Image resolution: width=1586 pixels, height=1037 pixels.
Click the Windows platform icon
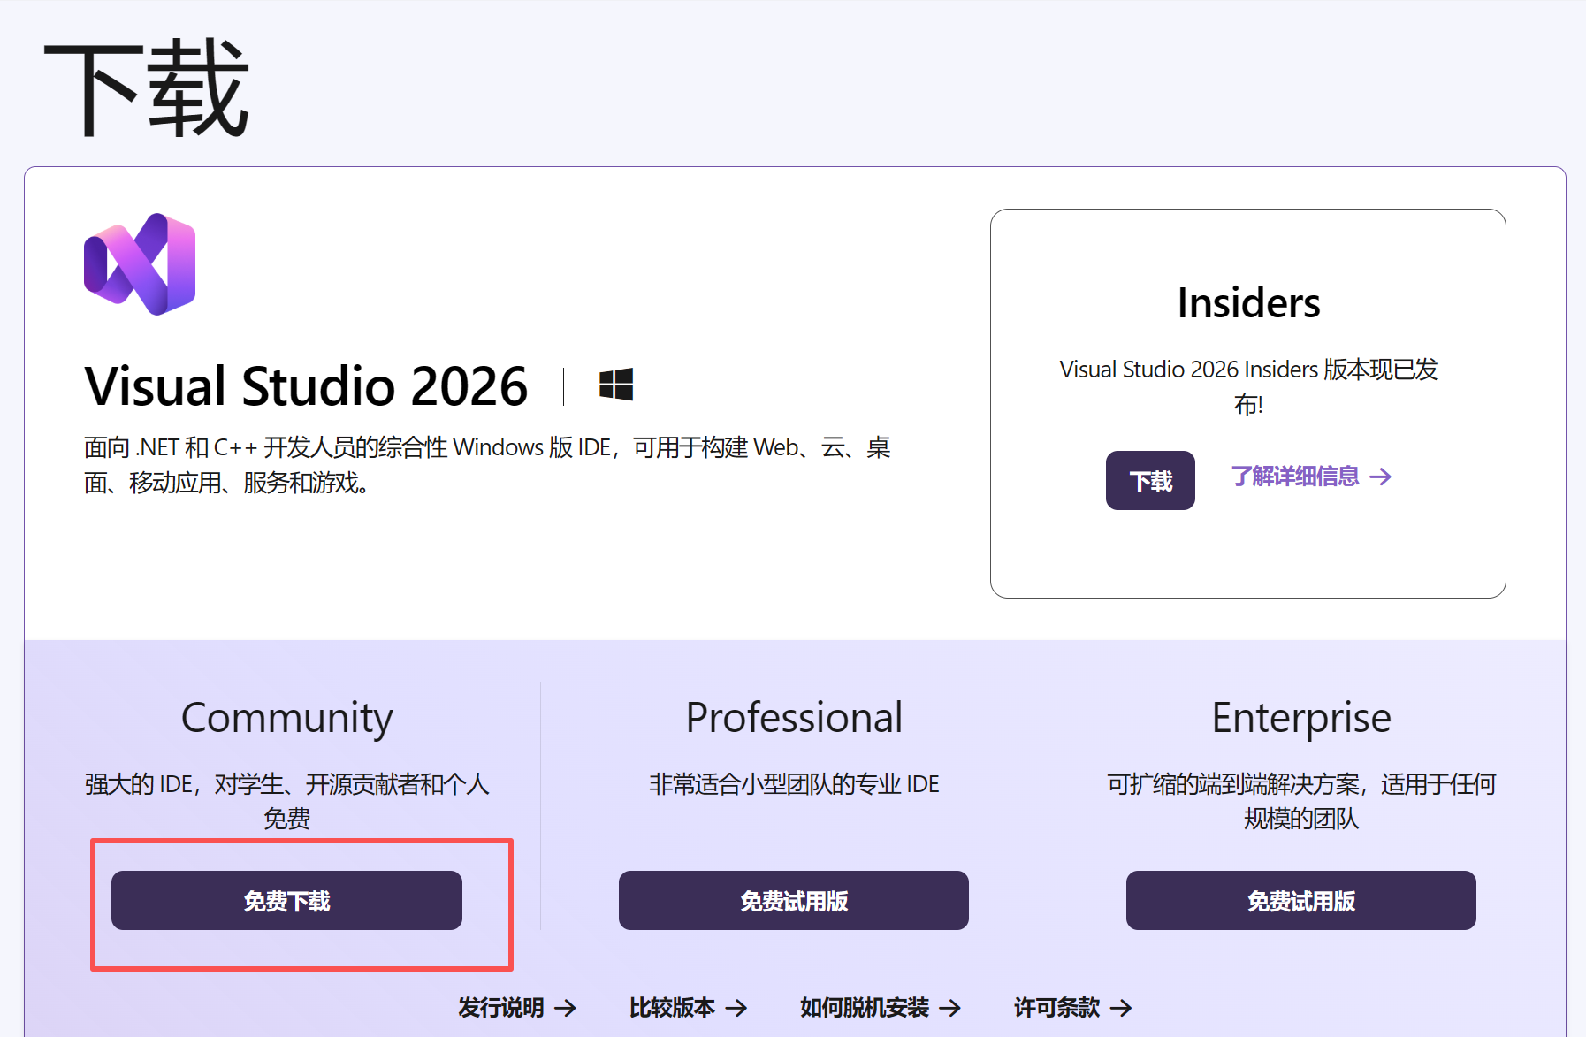616,385
